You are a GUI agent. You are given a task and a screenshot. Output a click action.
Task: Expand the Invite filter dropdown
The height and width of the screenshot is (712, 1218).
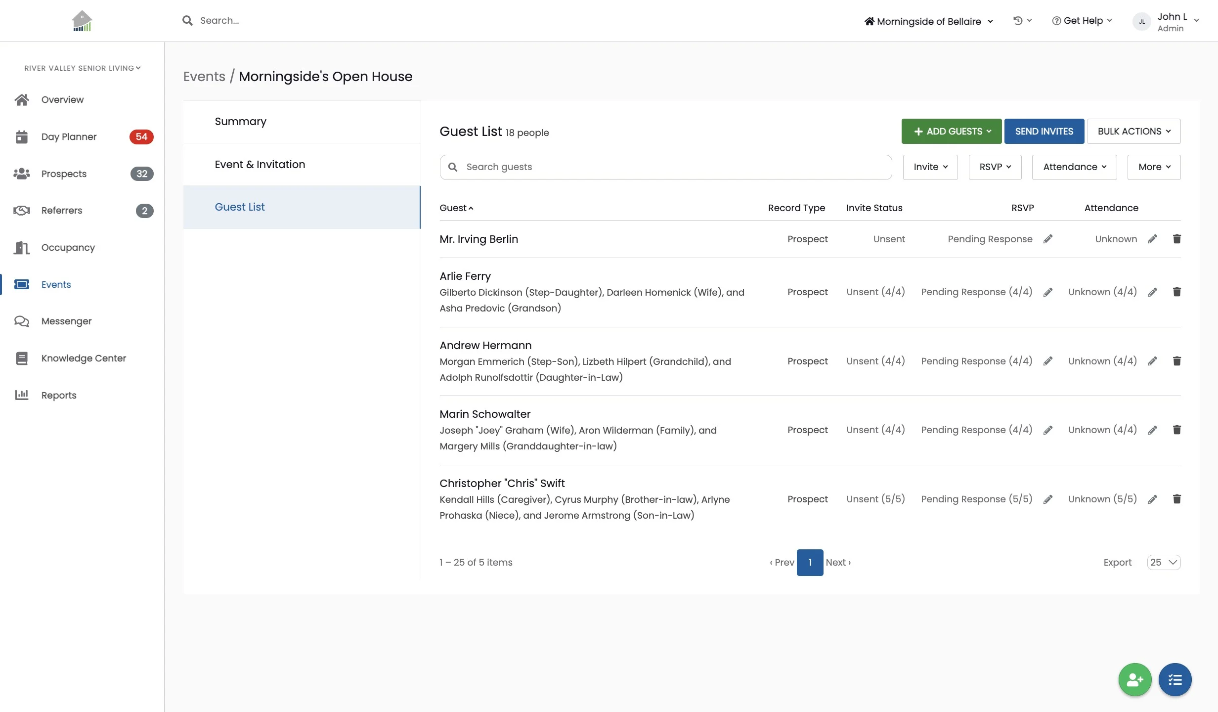(x=930, y=167)
